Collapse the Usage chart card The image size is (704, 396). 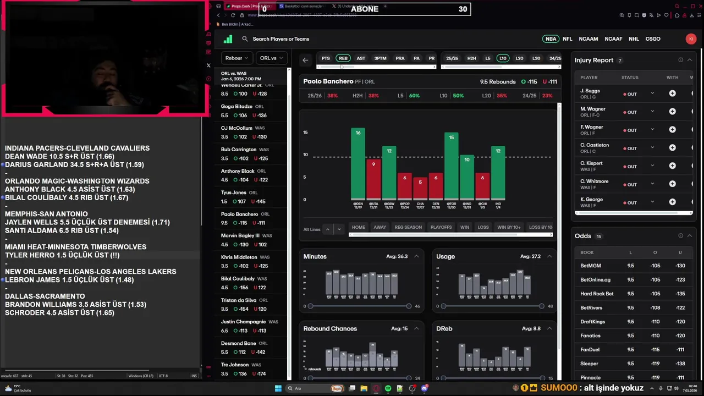pos(549,256)
